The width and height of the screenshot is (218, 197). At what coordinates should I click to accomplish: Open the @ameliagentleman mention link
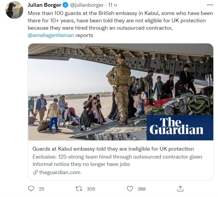51,35
